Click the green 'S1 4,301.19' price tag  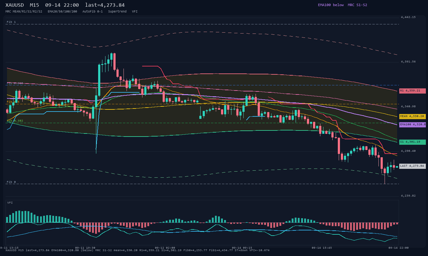point(412,142)
